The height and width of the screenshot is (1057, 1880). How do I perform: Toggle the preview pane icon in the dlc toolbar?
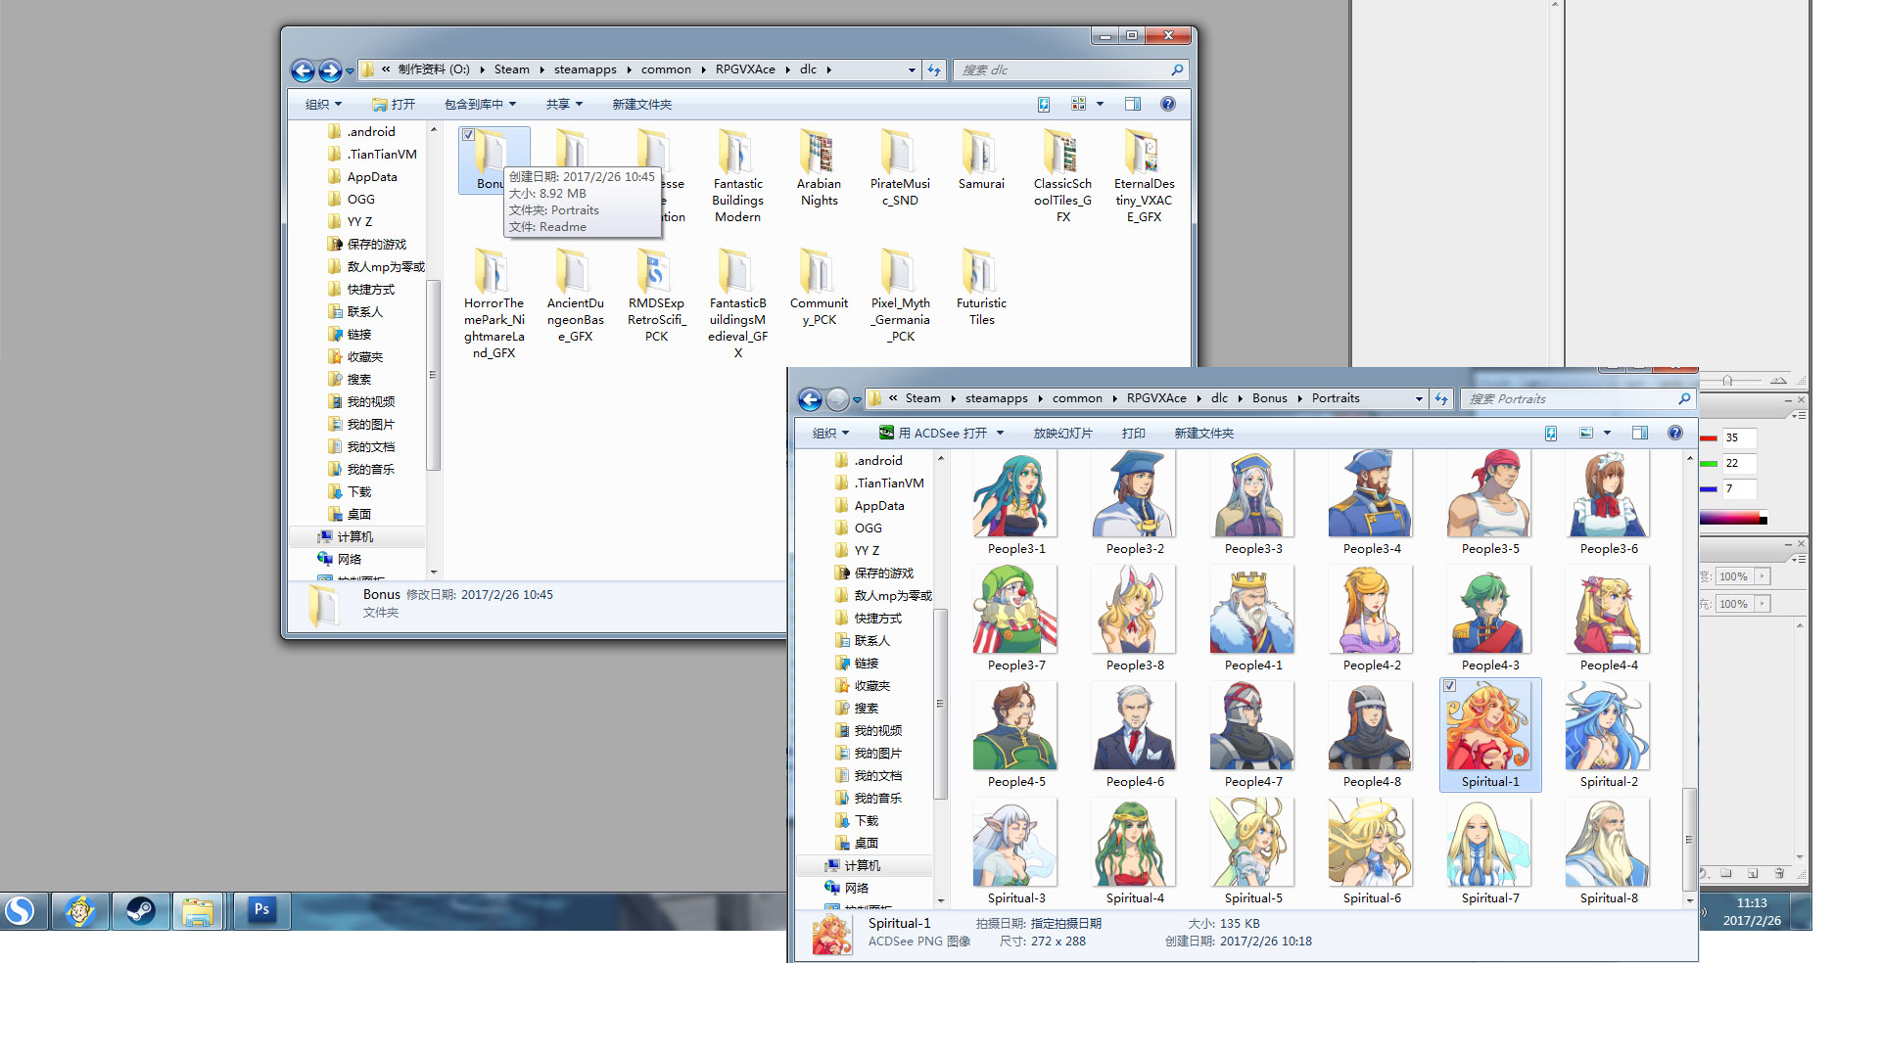(x=1133, y=104)
